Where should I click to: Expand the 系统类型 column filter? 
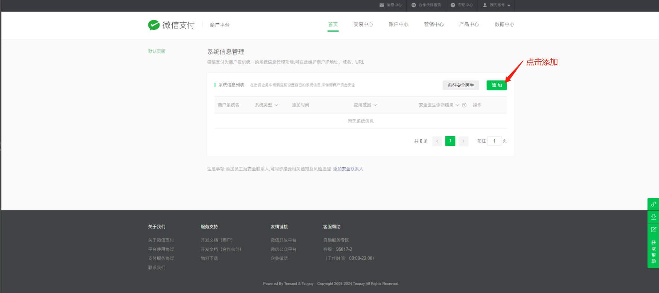point(276,105)
